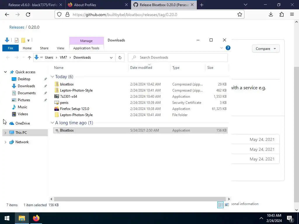Viewport: 299px width, 224px height.
Task: Click the Lepton-Photon-Style folder icon
Action: point(57,115)
